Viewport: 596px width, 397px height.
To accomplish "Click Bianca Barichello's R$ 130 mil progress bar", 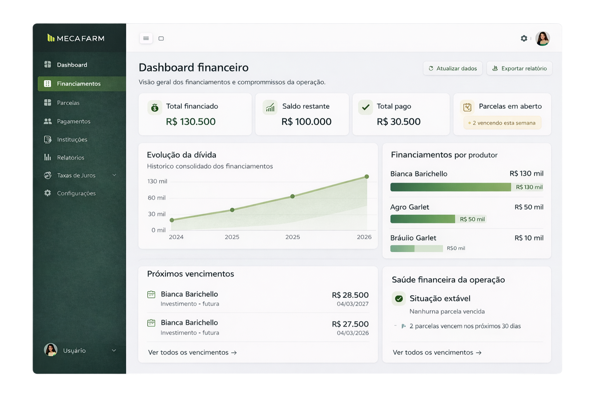I will point(467,187).
